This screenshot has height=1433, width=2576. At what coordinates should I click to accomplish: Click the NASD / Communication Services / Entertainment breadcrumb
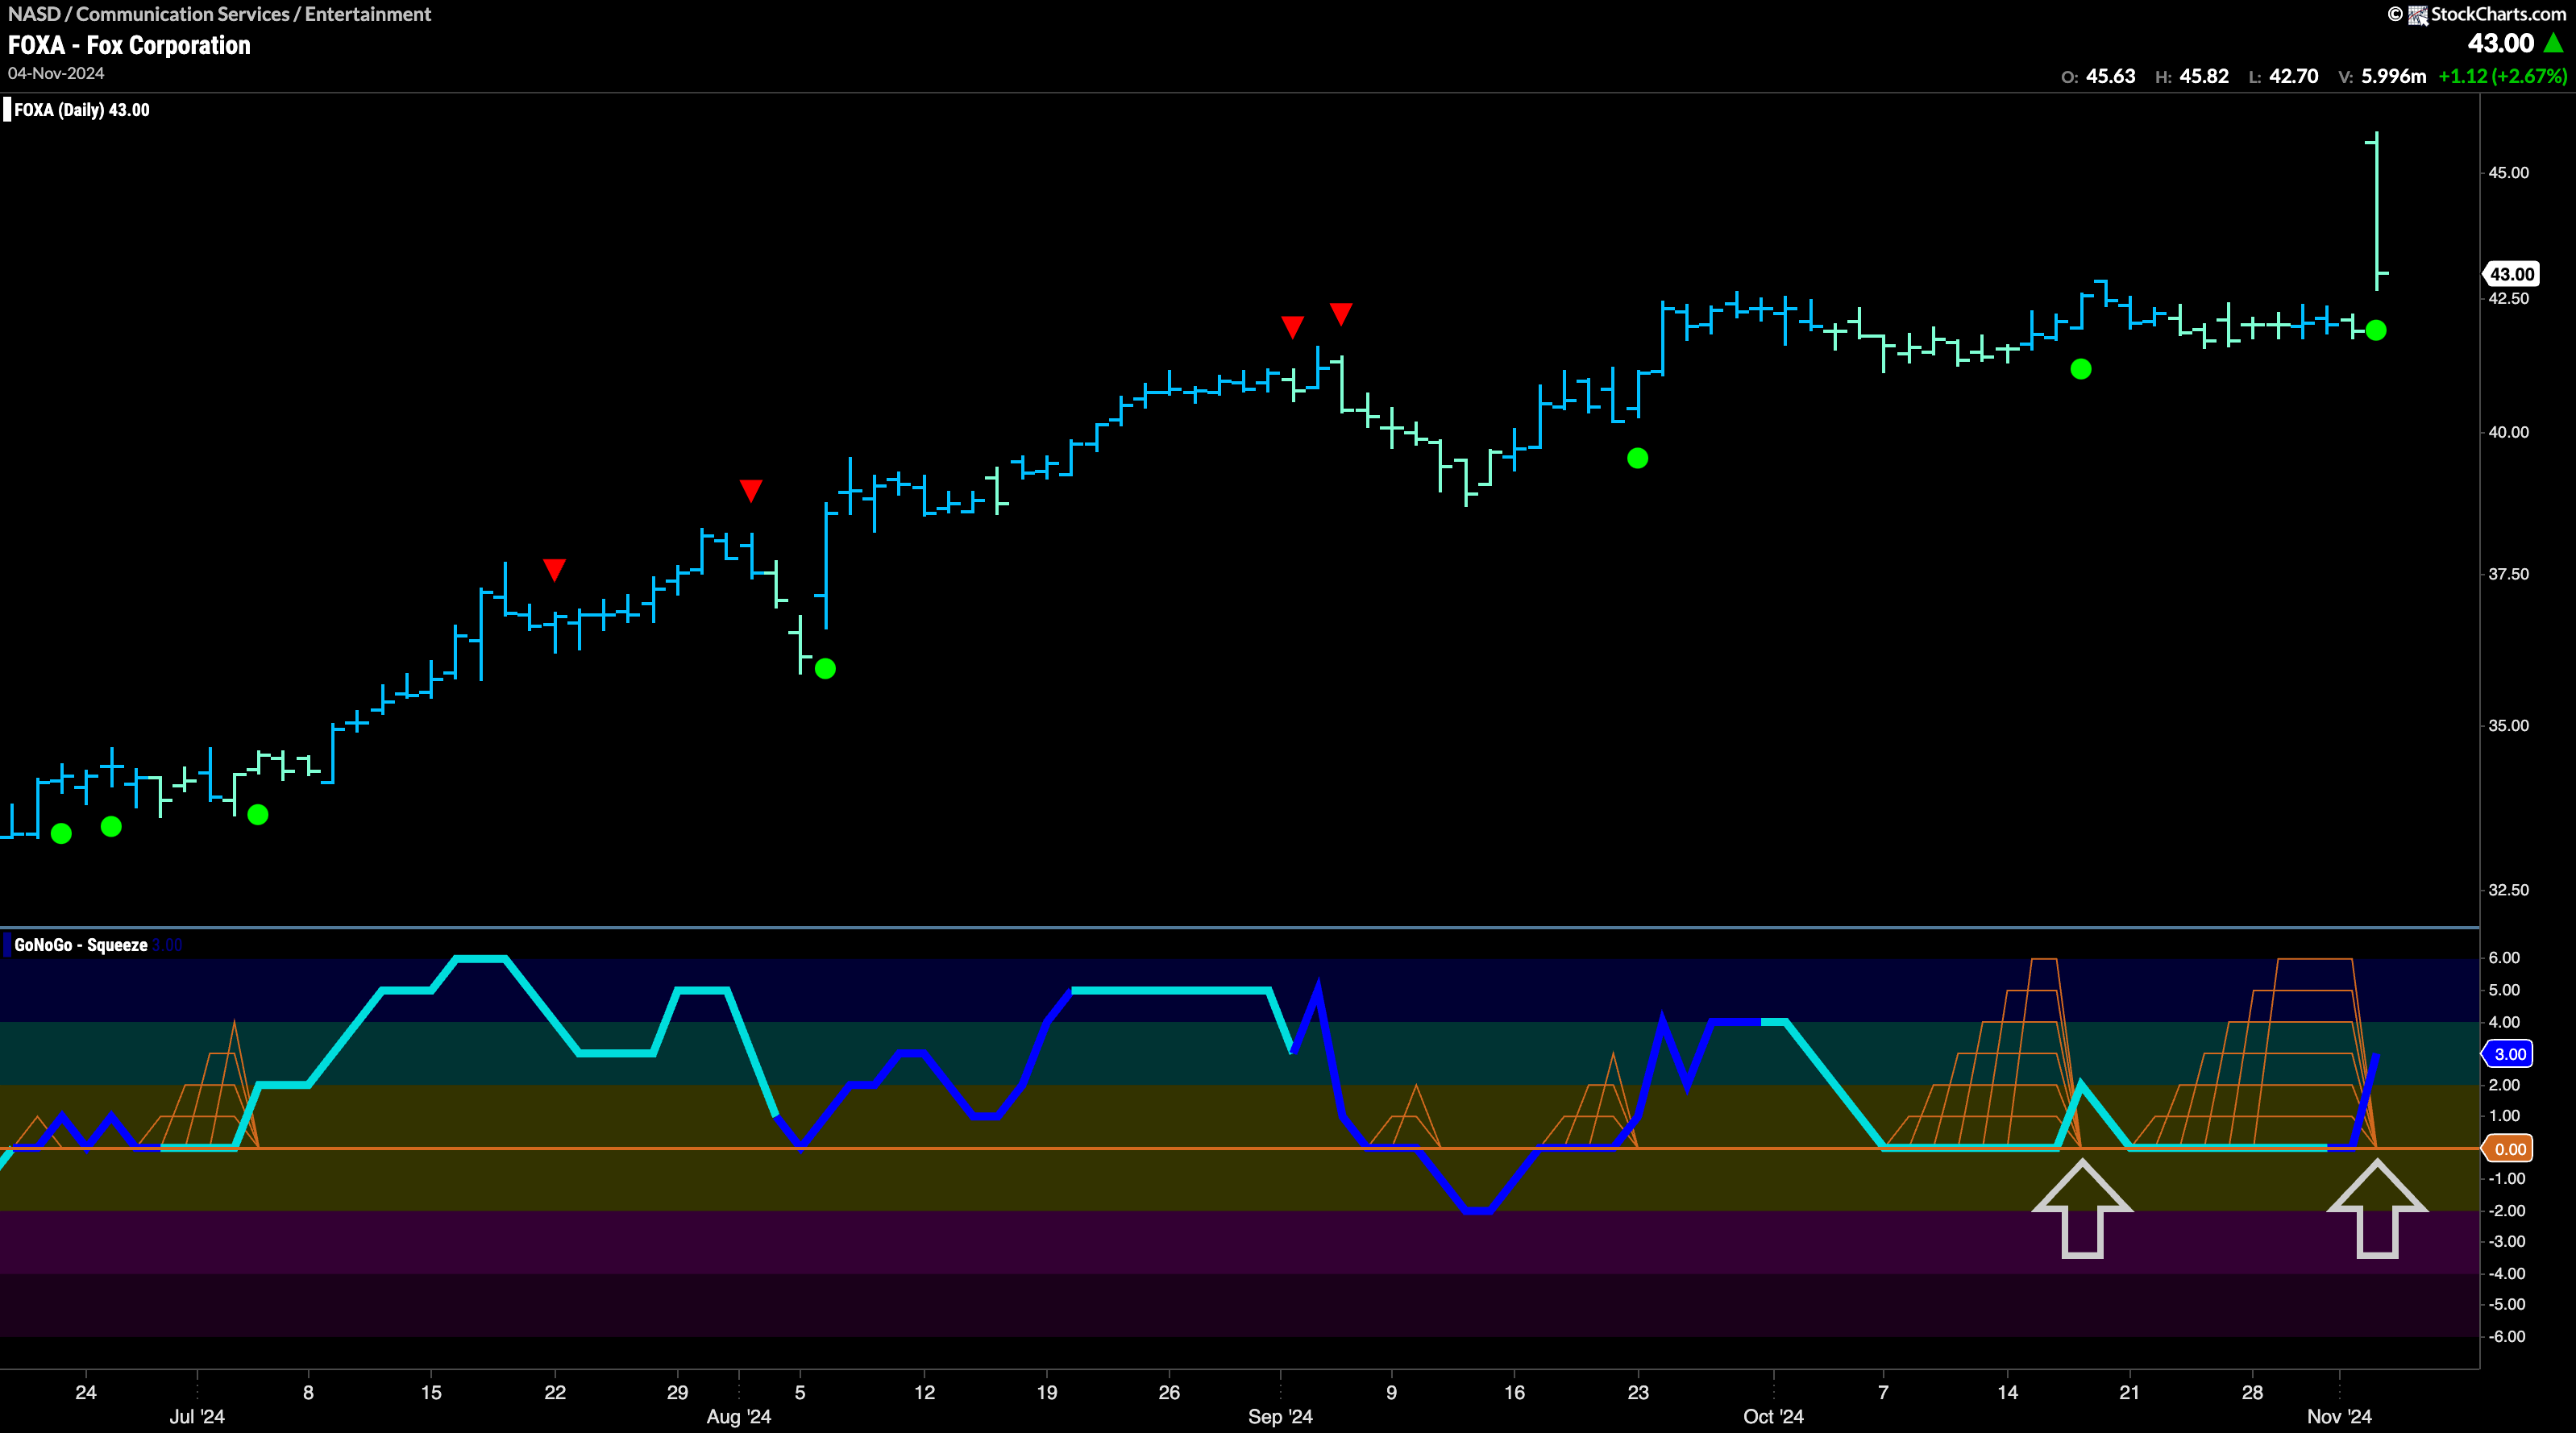tap(219, 14)
